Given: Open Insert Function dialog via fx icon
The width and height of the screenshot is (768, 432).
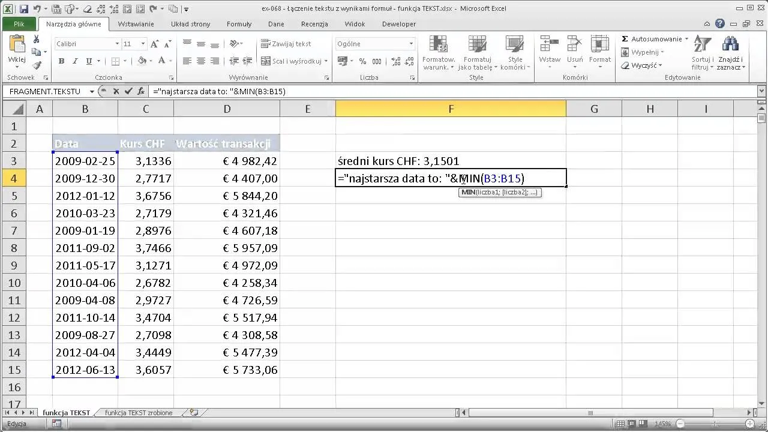Looking at the screenshot, I should (x=141, y=91).
